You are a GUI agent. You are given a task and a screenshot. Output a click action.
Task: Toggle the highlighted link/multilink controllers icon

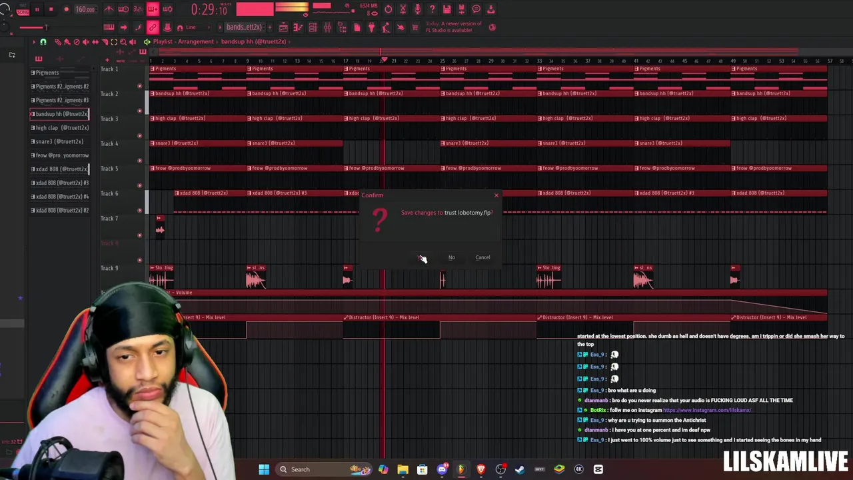pyautogui.click(x=153, y=27)
